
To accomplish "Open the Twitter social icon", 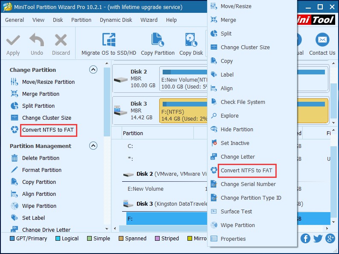I will pos(318,239).
